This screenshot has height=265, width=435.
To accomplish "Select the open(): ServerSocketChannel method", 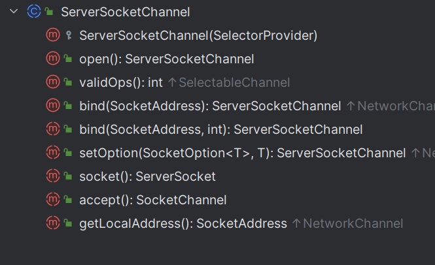I will click(166, 59).
